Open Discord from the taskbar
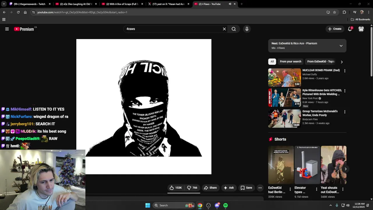Image resolution: width=373 pixels, height=210 pixels. (x=217, y=205)
